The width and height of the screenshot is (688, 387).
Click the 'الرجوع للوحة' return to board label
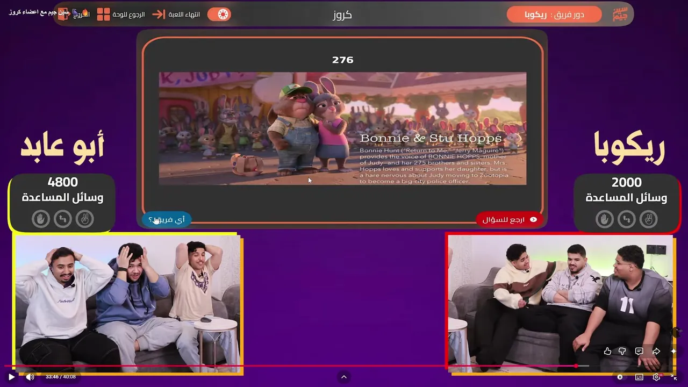pyautogui.click(x=128, y=15)
